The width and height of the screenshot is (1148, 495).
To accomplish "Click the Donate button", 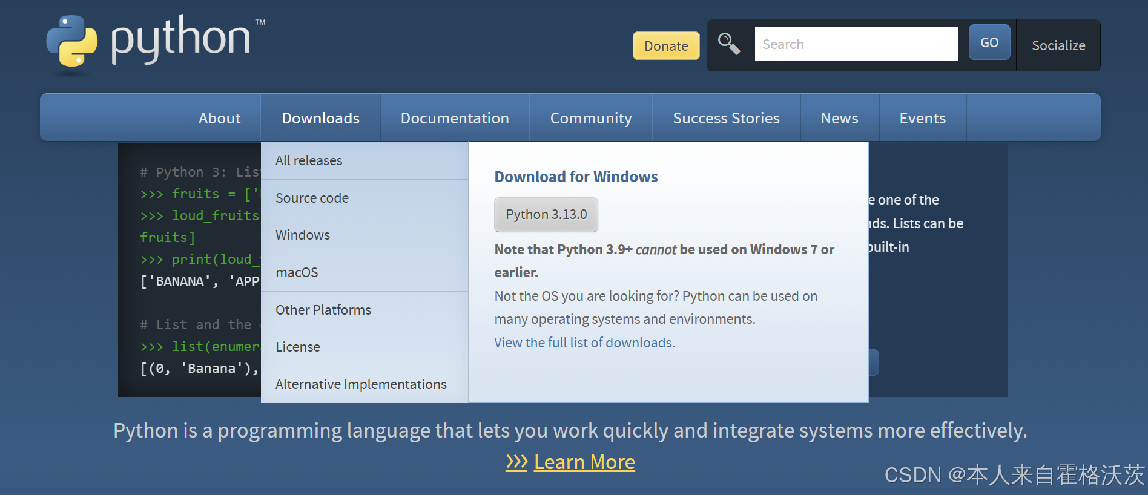I will (666, 46).
